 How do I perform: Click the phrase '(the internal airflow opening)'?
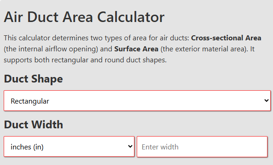(x=51, y=49)
